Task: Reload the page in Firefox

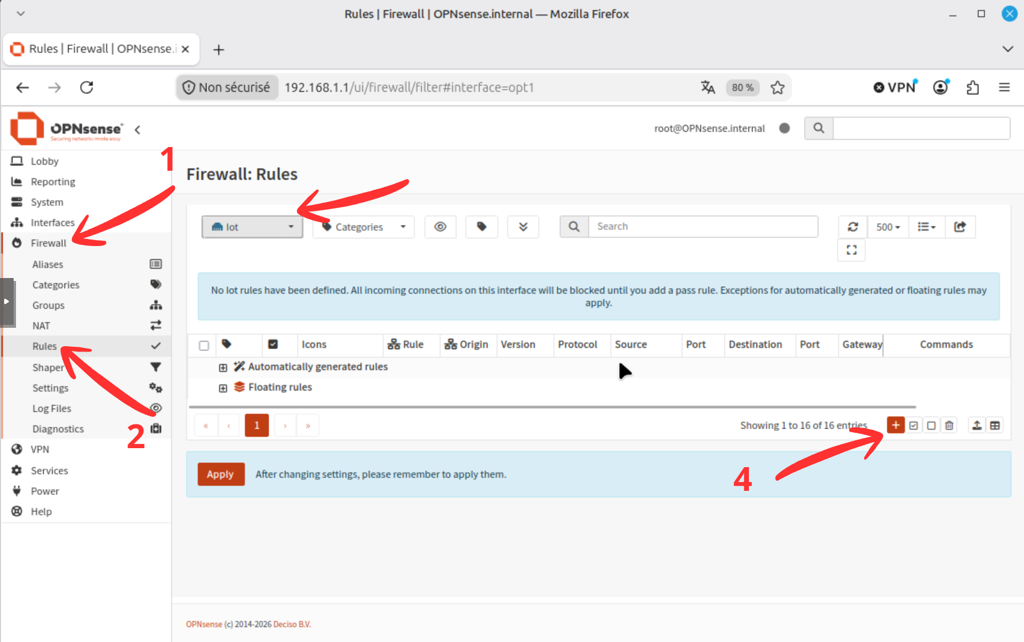Action: pos(87,88)
